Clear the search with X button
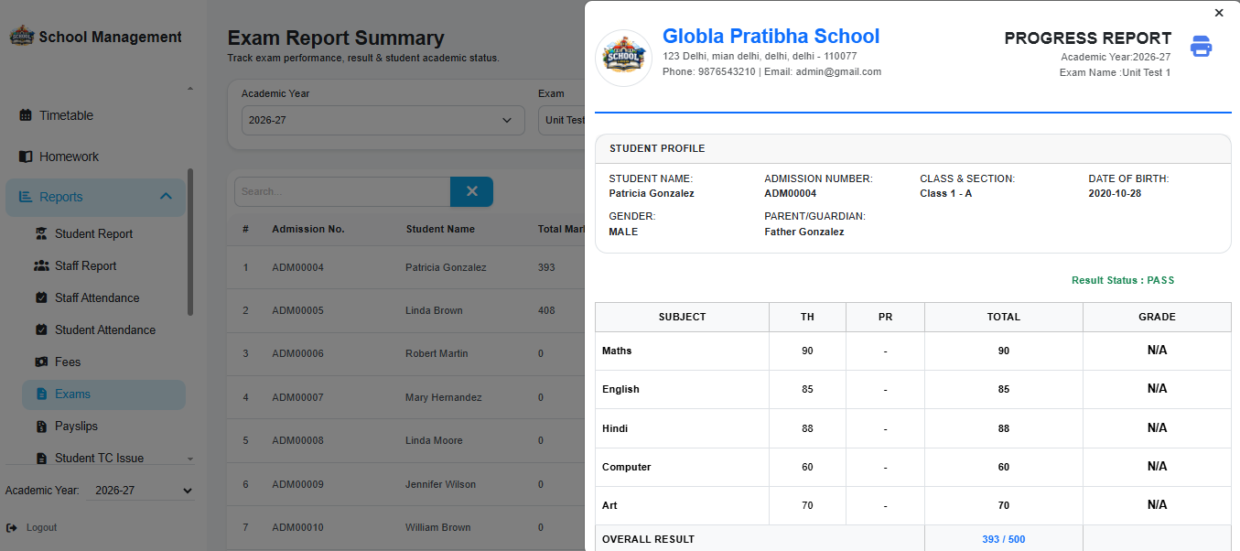This screenshot has width=1240, height=551. tap(471, 191)
